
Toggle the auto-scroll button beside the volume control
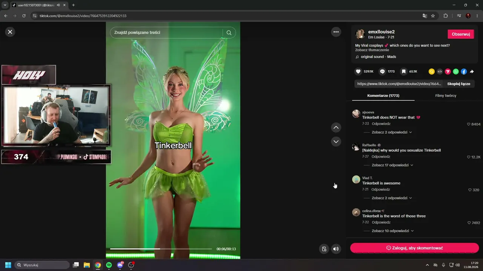click(x=324, y=249)
